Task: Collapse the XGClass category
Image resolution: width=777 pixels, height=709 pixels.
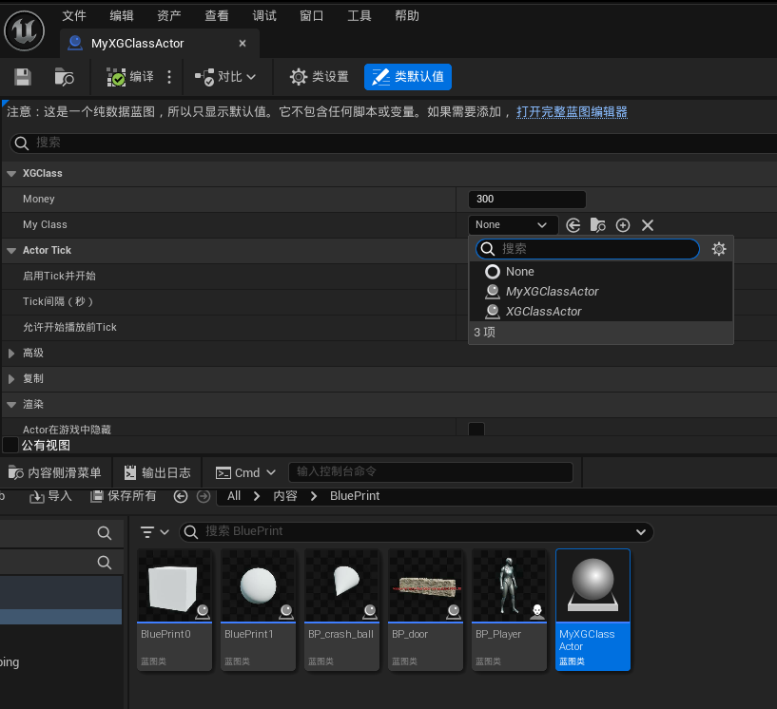Action: tap(11, 174)
